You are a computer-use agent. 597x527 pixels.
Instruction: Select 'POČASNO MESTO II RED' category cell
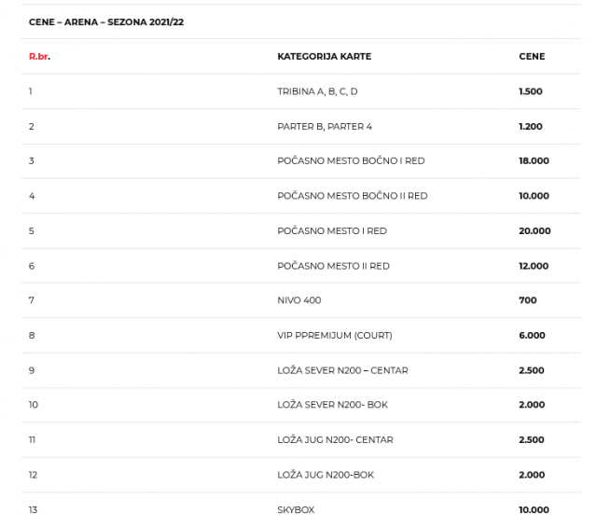click(333, 266)
